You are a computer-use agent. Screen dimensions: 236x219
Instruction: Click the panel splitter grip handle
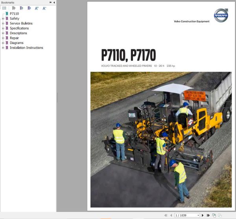(57, 98)
